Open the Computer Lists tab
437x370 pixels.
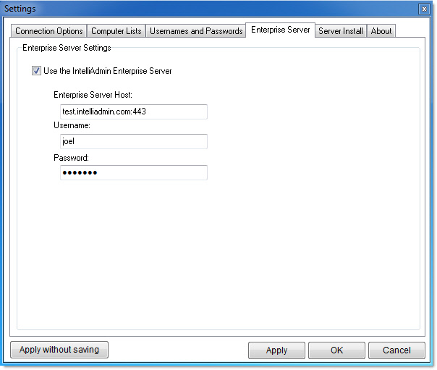pyautogui.click(x=116, y=31)
